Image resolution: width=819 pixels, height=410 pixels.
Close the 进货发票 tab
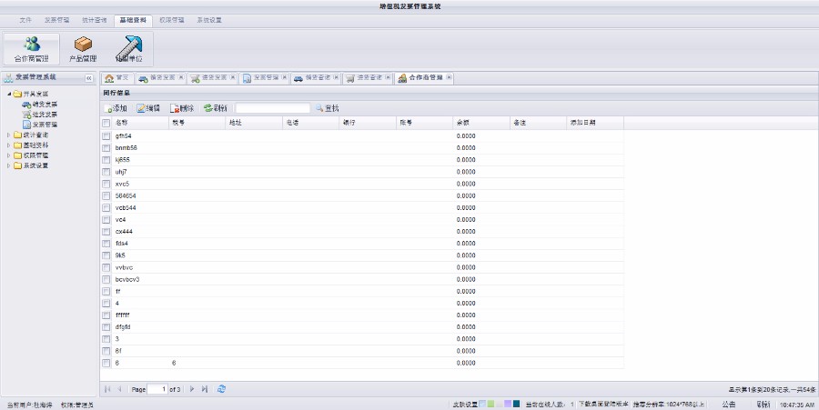tap(233, 77)
